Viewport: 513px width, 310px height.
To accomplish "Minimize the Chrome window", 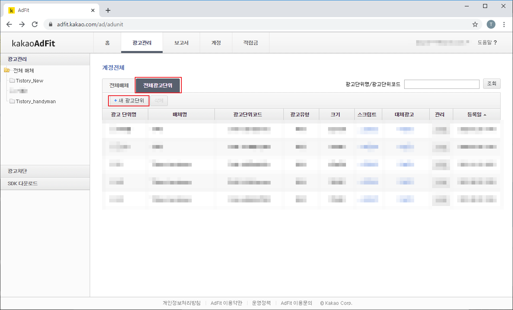I will click(468, 6).
